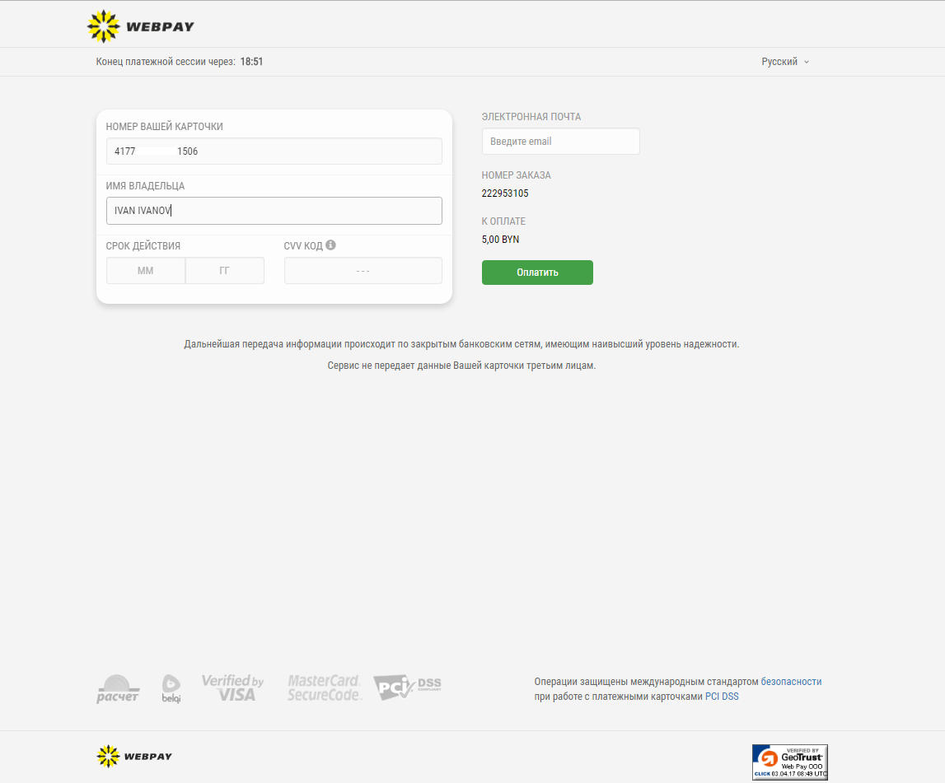Click the MasterCard SecureCode logo
The image size is (945, 783).
(x=325, y=687)
